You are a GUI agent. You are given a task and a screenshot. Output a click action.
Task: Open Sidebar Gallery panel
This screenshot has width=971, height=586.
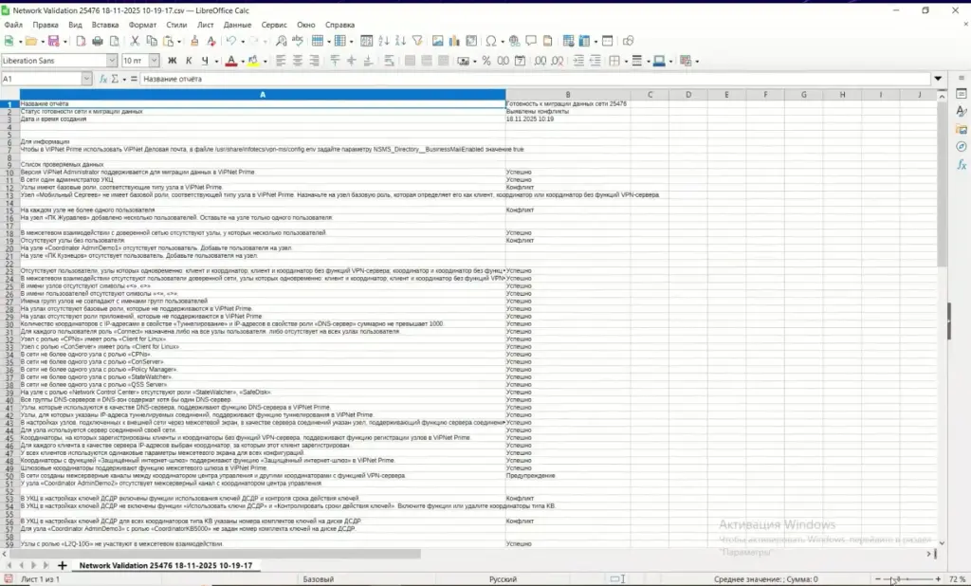tap(962, 129)
